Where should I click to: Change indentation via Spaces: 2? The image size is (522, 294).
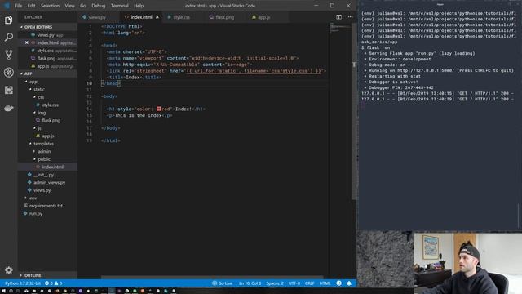click(x=275, y=283)
